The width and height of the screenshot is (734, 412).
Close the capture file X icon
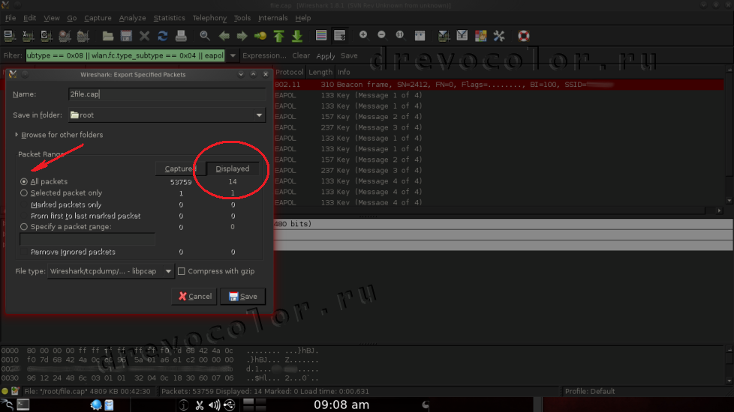point(144,35)
